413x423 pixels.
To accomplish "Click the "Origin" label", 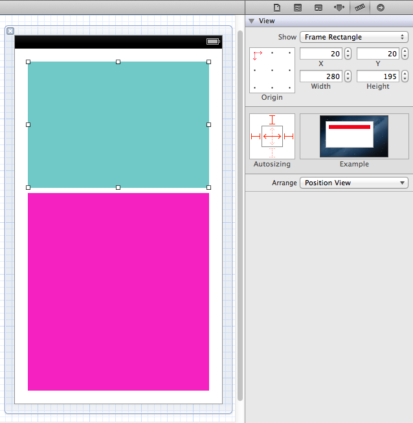I will point(272,97).
